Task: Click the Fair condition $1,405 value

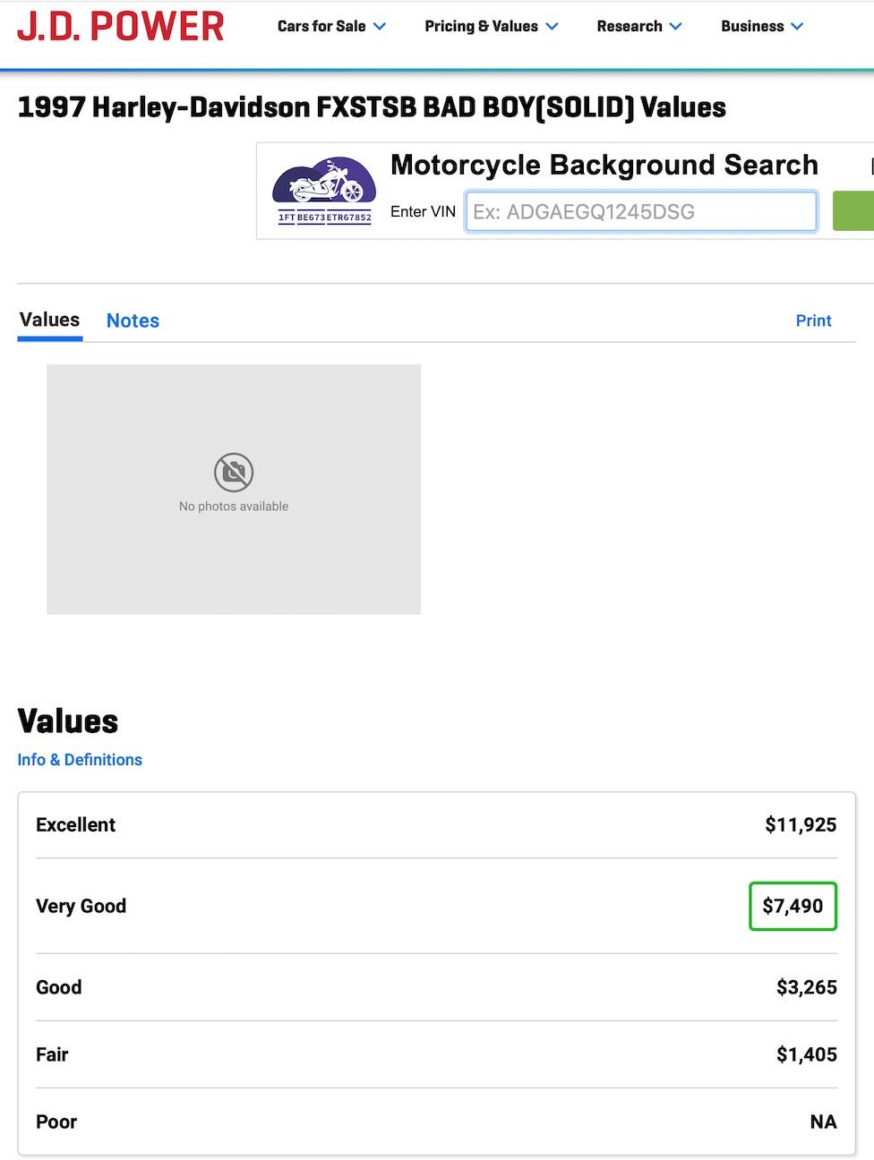Action: 806,1054
